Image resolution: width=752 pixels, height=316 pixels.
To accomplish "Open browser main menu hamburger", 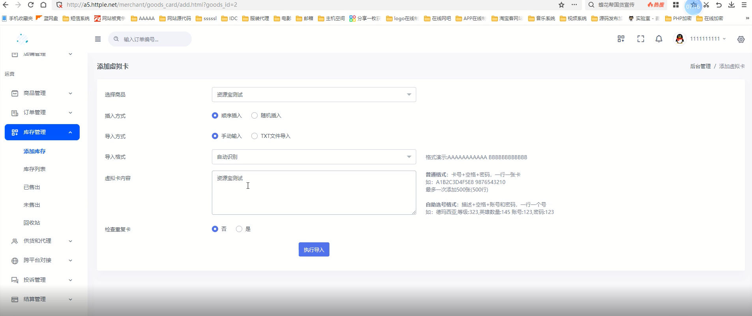I will (x=744, y=5).
